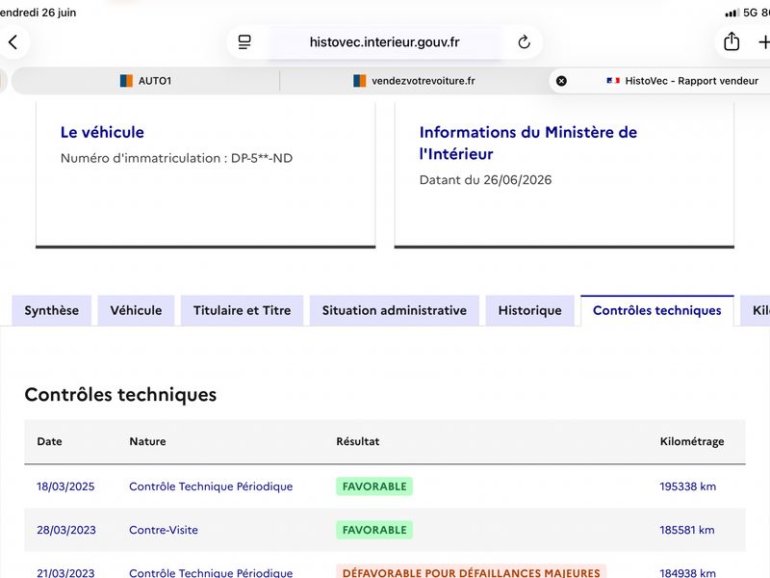Click FAVORABLE badge in the Contre-Visite row

click(x=374, y=530)
